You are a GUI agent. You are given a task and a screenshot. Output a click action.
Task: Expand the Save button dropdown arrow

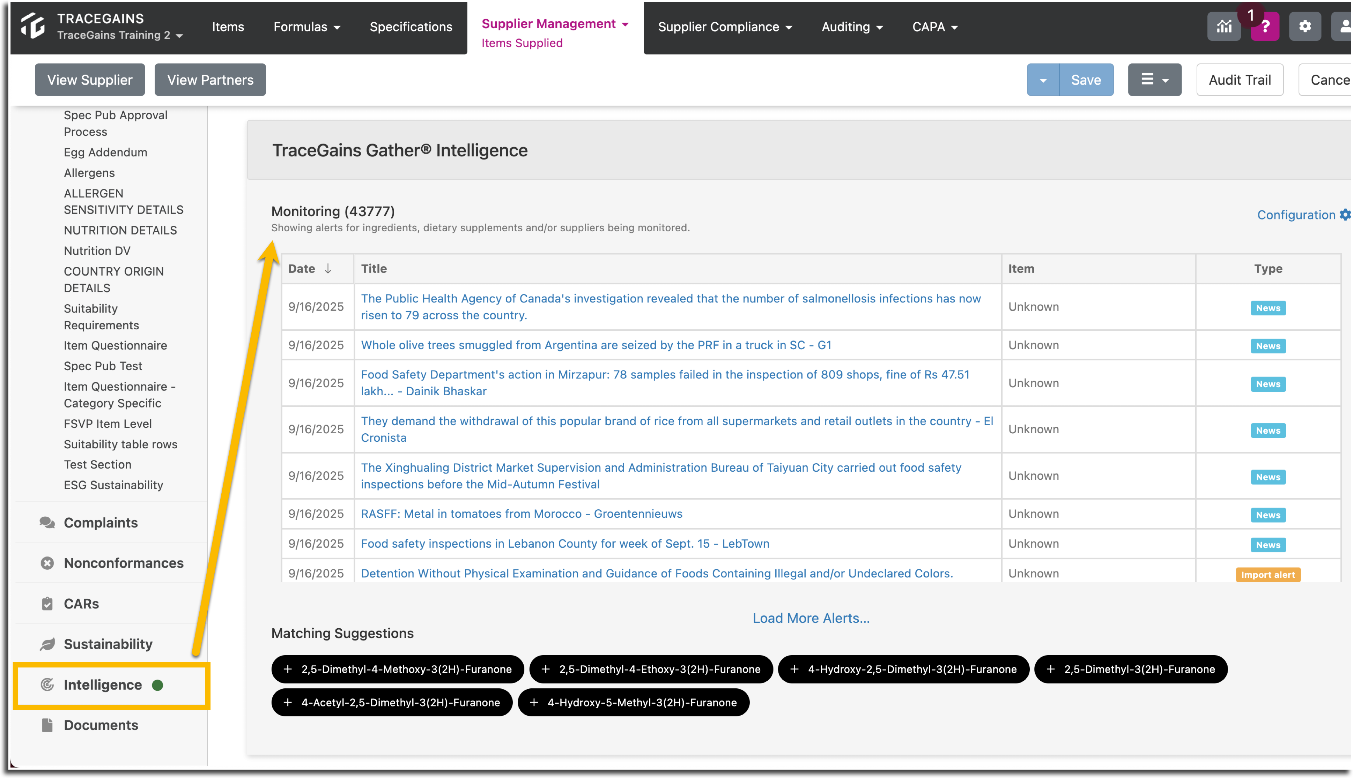tap(1043, 80)
